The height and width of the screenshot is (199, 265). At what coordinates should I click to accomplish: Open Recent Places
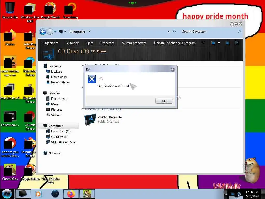point(61,82)
